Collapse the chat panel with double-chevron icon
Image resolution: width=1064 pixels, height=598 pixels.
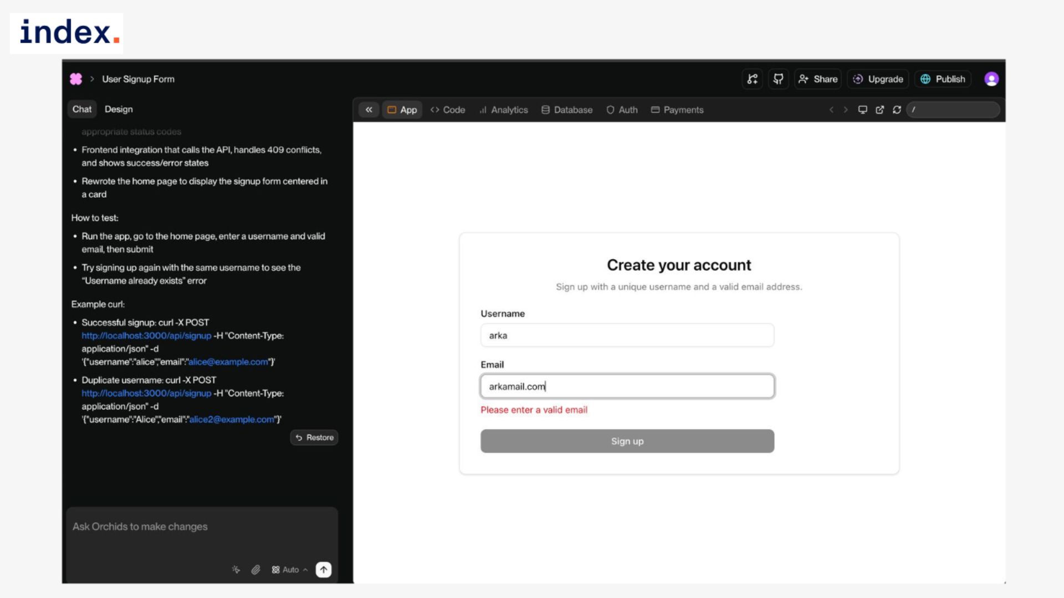(x=369, y=110)
